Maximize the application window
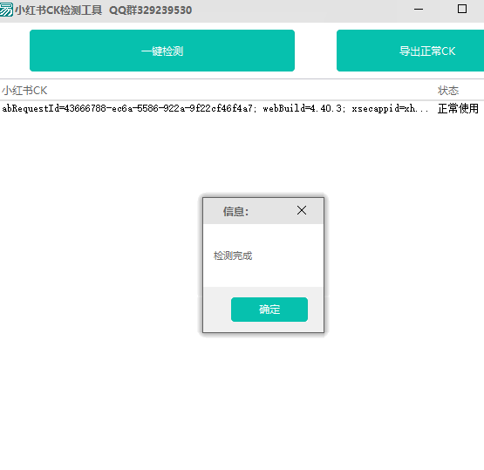Viewport: 484px width, 470px height. pos(462,9)
